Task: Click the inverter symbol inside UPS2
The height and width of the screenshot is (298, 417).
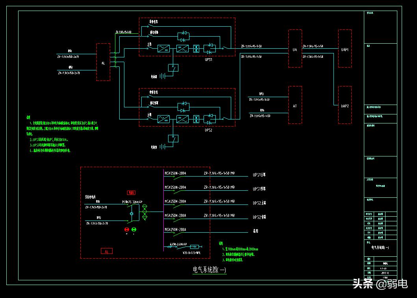Action: tap(182, 118)
